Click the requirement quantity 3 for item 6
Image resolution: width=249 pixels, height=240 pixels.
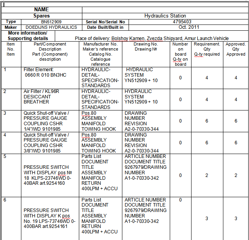[207, 218]
